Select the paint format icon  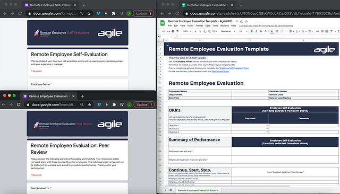pyautogui.click(x=177, y=31)
